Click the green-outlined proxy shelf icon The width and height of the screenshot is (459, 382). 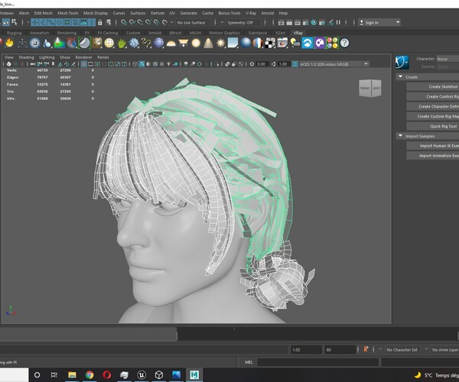coord(84,44)
